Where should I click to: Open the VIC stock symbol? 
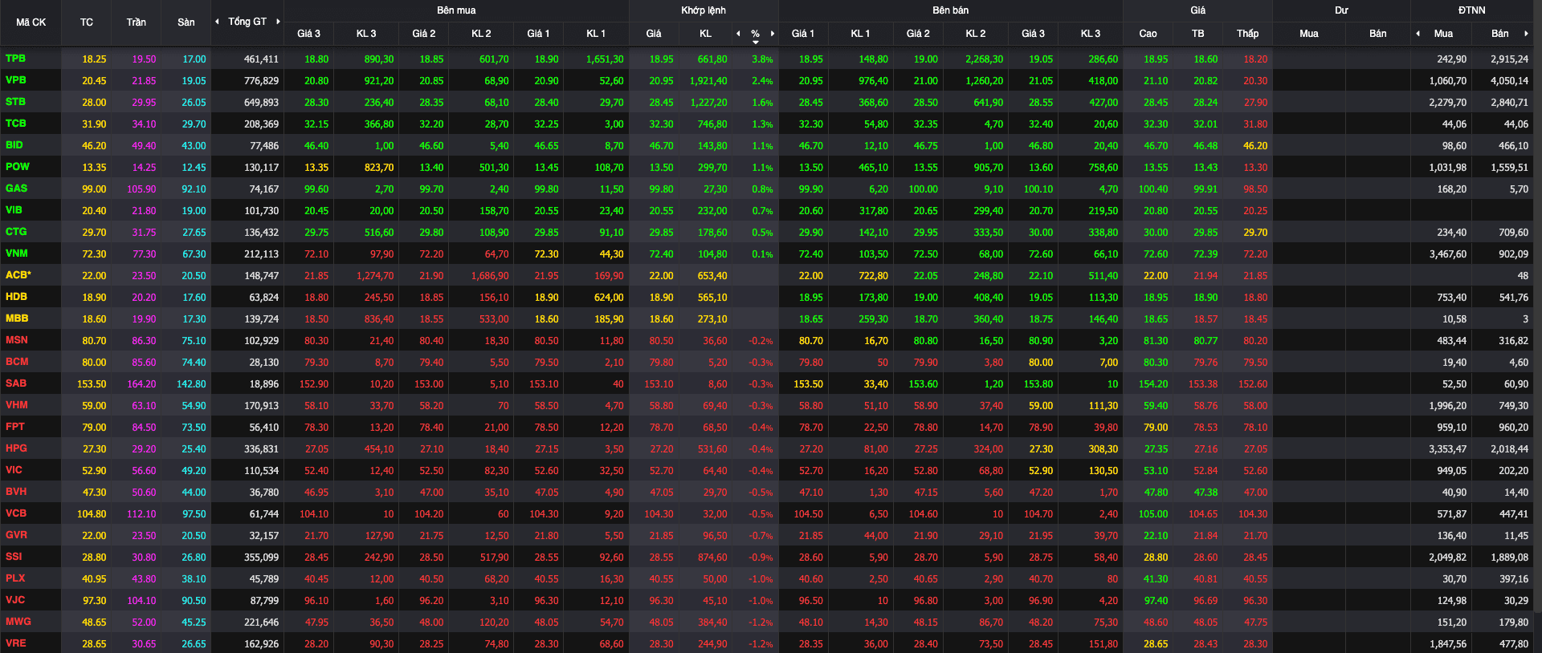(x=14, y=470)
